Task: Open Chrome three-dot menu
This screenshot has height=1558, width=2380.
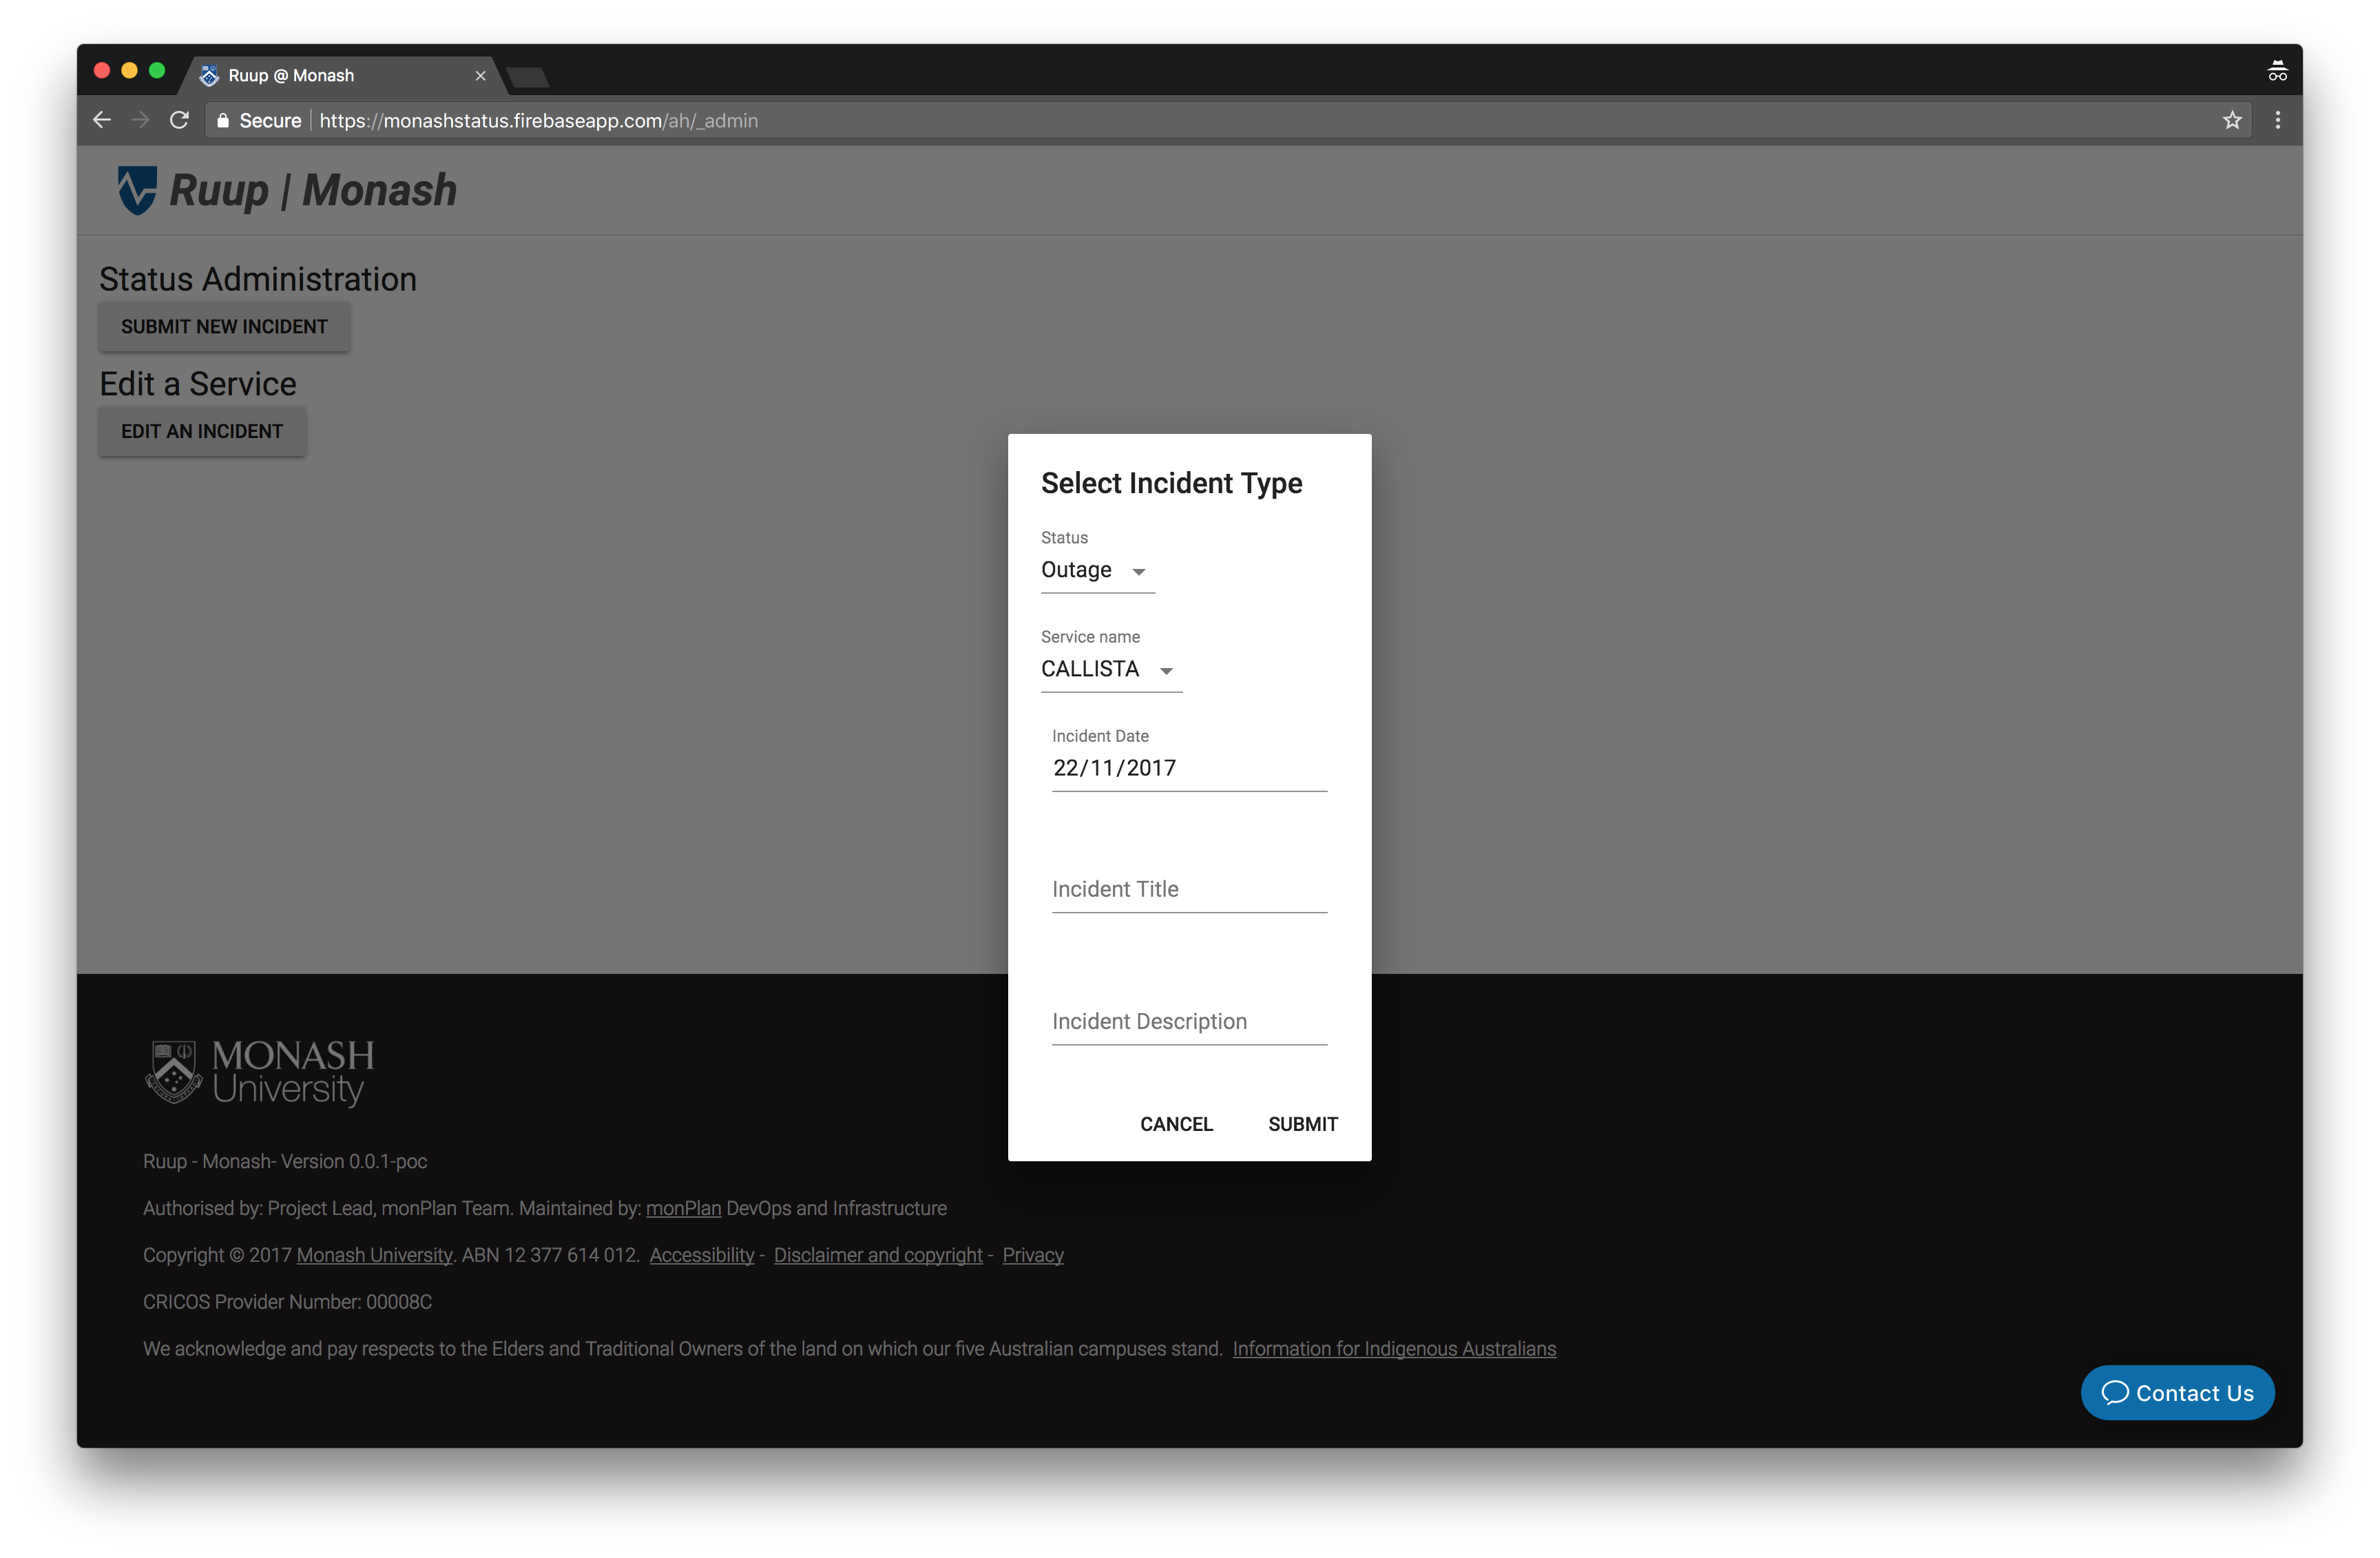Action: click(x=2278, y=120)
